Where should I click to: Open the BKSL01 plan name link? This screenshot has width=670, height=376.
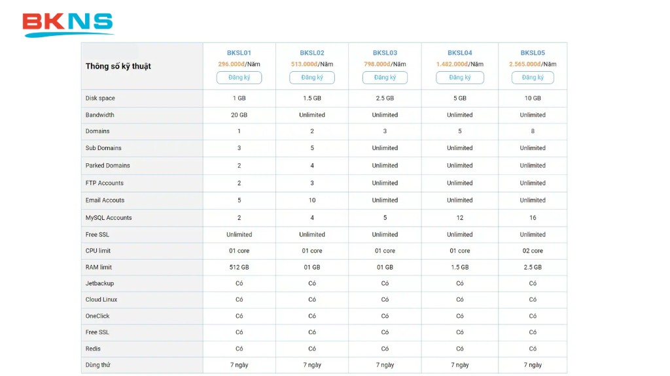[x=239, y=53]
